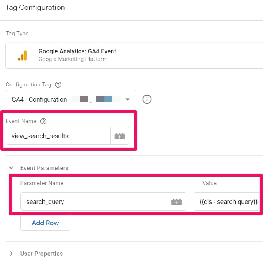The image size is (263, 266).
Task: Click the Add Row button
Action: coord(45,223)
